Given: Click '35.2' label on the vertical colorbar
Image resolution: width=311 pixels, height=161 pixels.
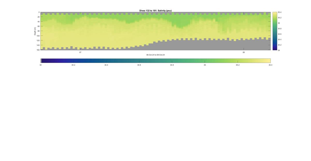Looking at the screenshot, I should coord(280,18).
